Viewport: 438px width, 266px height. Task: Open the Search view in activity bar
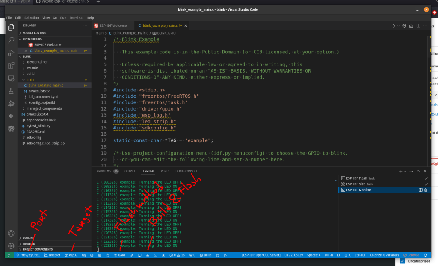pos(12,40)
